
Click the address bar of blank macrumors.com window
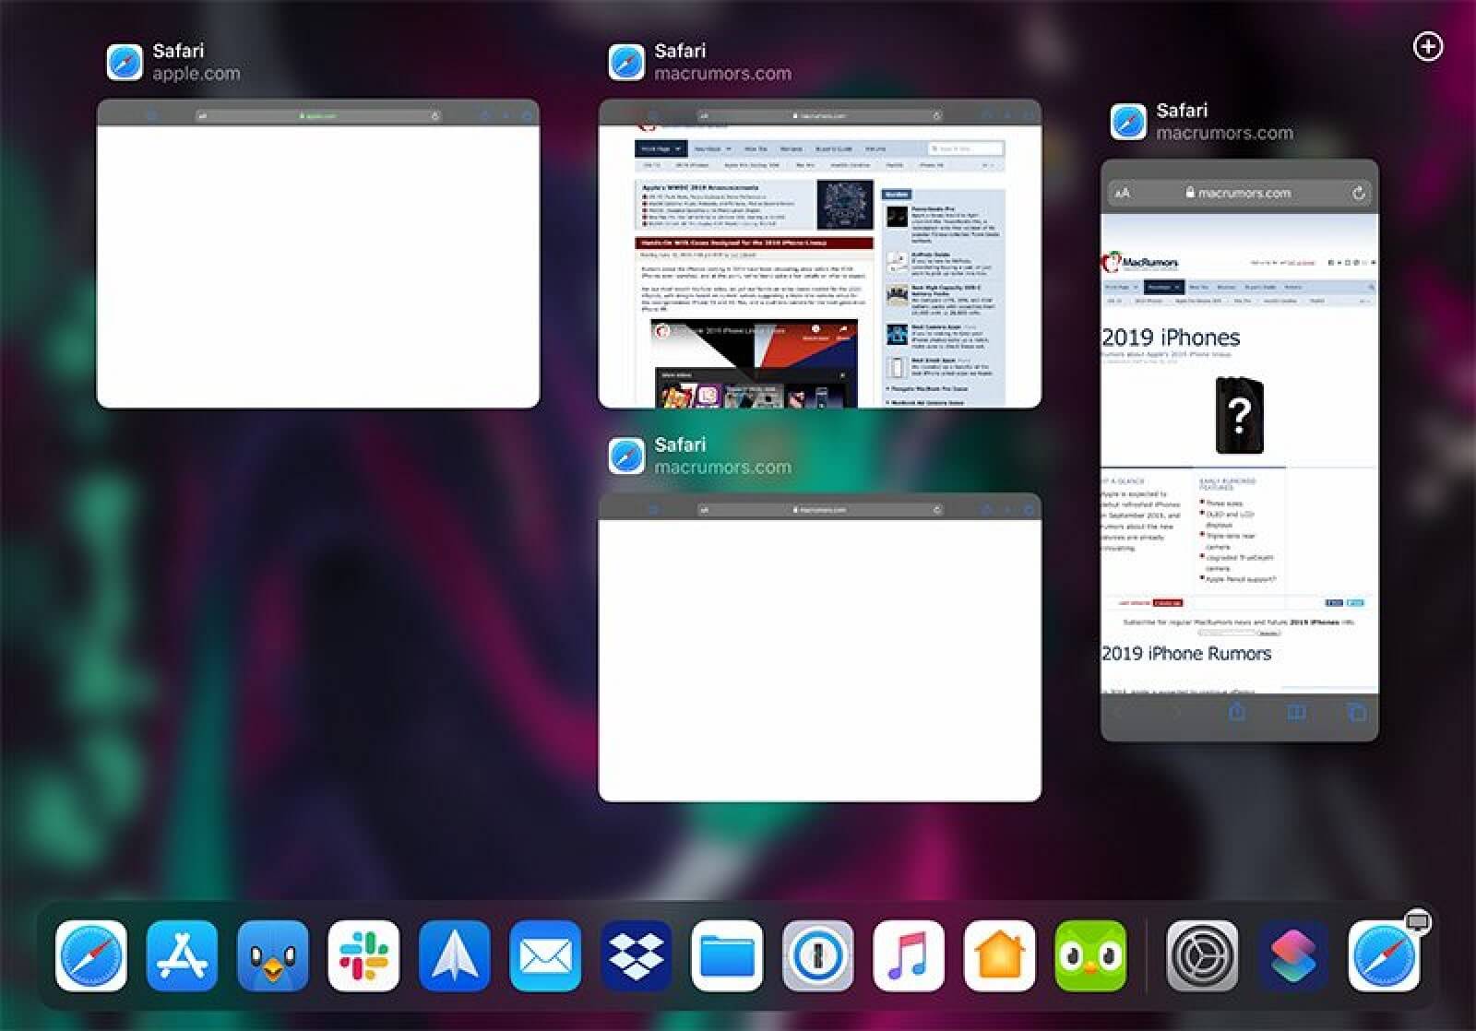(x=820, y=510)
